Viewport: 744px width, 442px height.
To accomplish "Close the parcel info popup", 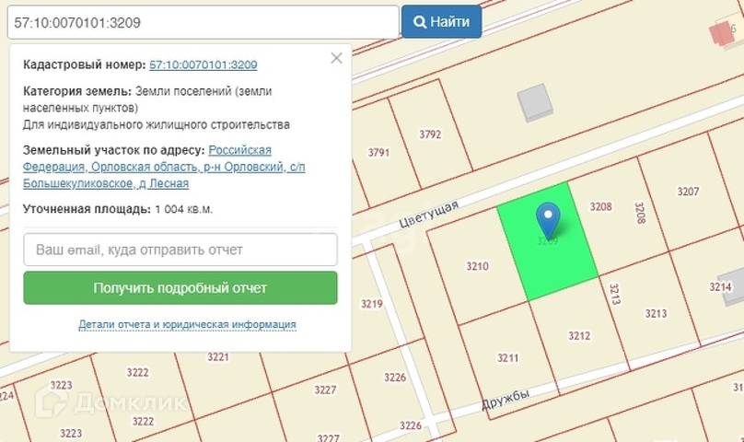I will pos(336,58).
